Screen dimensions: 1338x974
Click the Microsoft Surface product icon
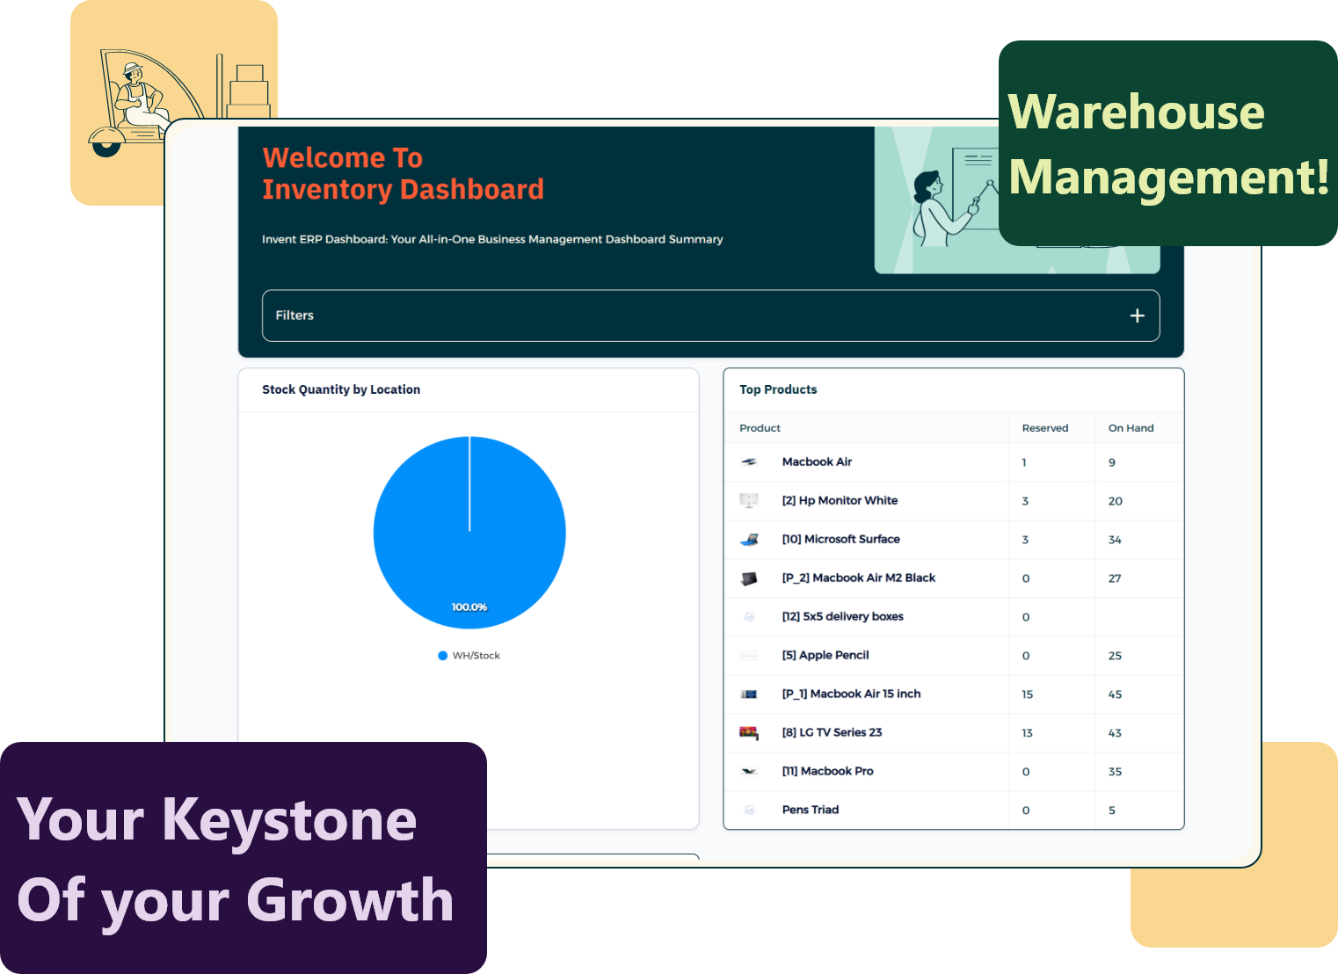(749, 539)
